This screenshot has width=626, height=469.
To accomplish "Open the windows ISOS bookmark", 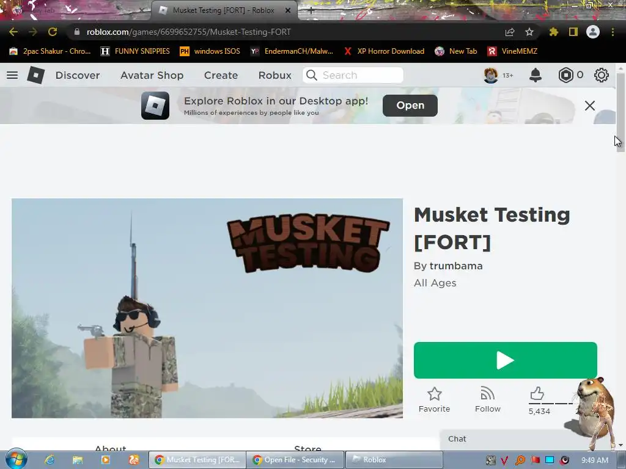I will coord(210,51).
